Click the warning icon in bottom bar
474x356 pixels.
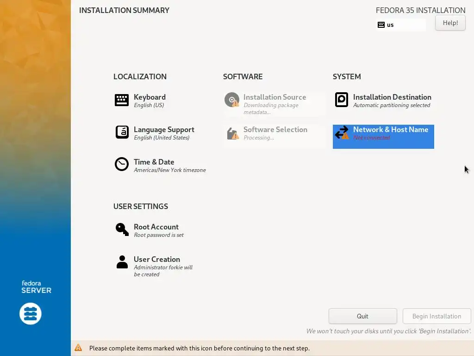[x=78, y=348]
